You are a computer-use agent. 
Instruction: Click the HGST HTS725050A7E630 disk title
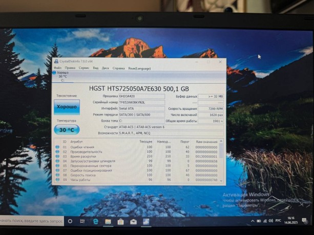[x=139, y=88]
